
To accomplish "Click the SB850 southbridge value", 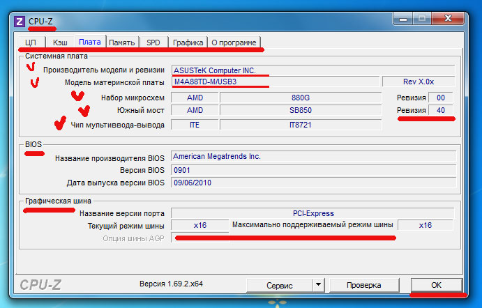I will click(x=301, y=110).
